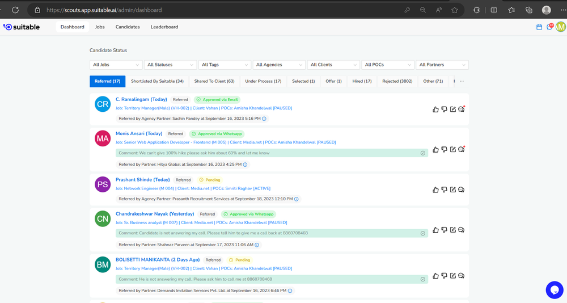
Task: Open BOLISETTI MANIKANTA candidate link
Action: 158,260
